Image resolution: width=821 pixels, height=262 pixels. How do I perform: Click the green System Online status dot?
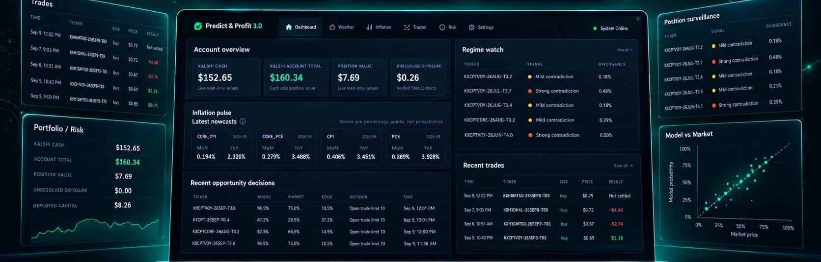pos(595,28)
